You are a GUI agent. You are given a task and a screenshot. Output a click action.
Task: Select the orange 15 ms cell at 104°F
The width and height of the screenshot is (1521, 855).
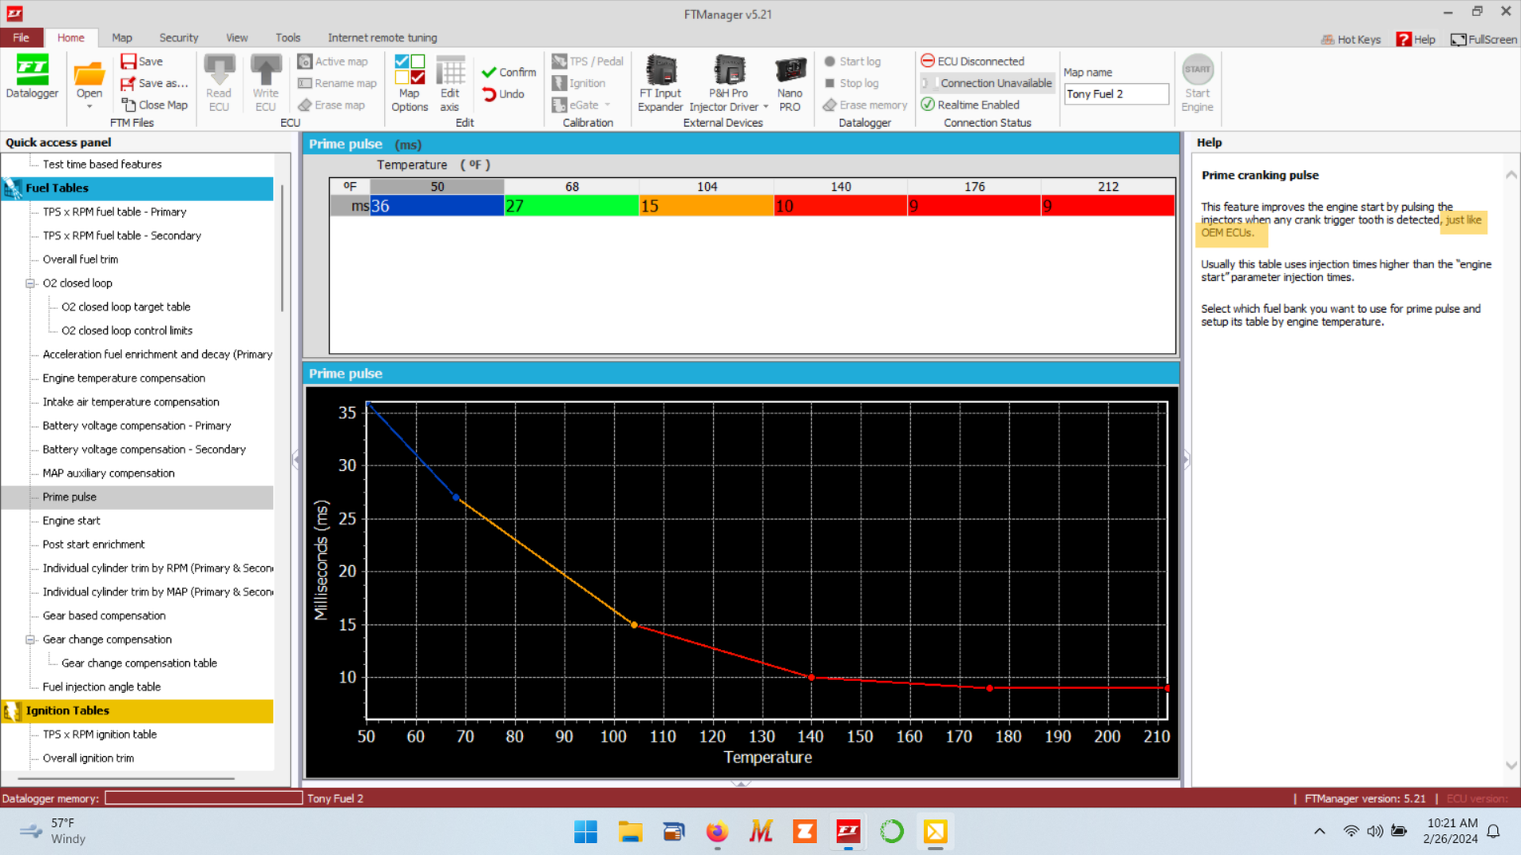[x=706, y=206]
